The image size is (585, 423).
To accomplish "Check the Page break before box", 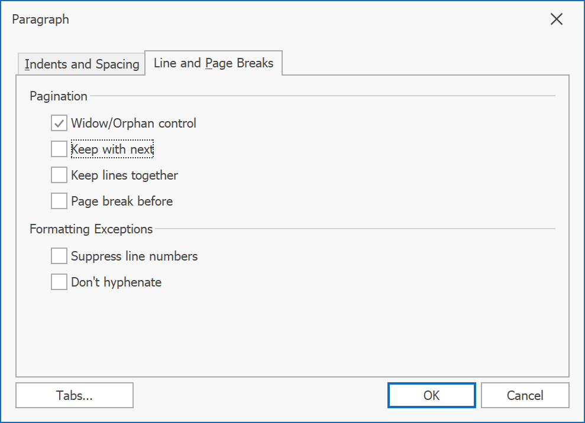I will [x=59, y=201].
